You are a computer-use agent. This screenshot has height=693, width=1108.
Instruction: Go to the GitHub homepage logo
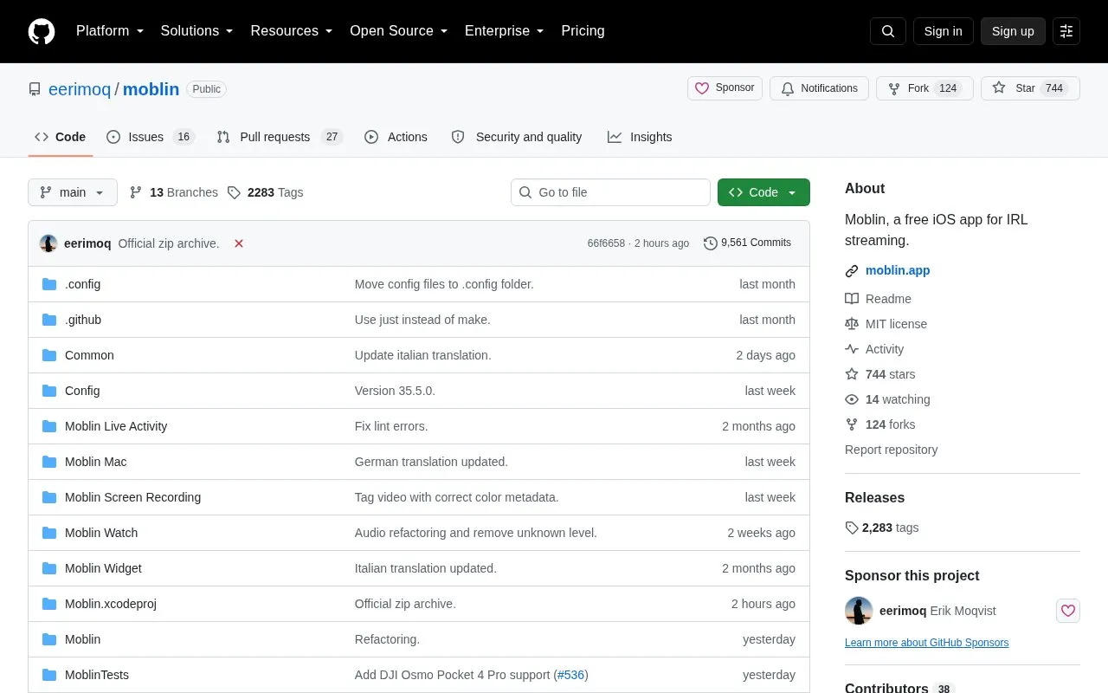pyautogui.click(x=42, y=31)
